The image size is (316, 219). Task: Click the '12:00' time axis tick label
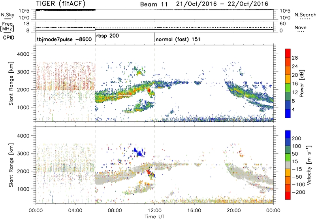point(154,211)
